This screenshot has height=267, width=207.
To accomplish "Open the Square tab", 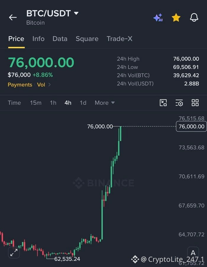I will (87, 39).
